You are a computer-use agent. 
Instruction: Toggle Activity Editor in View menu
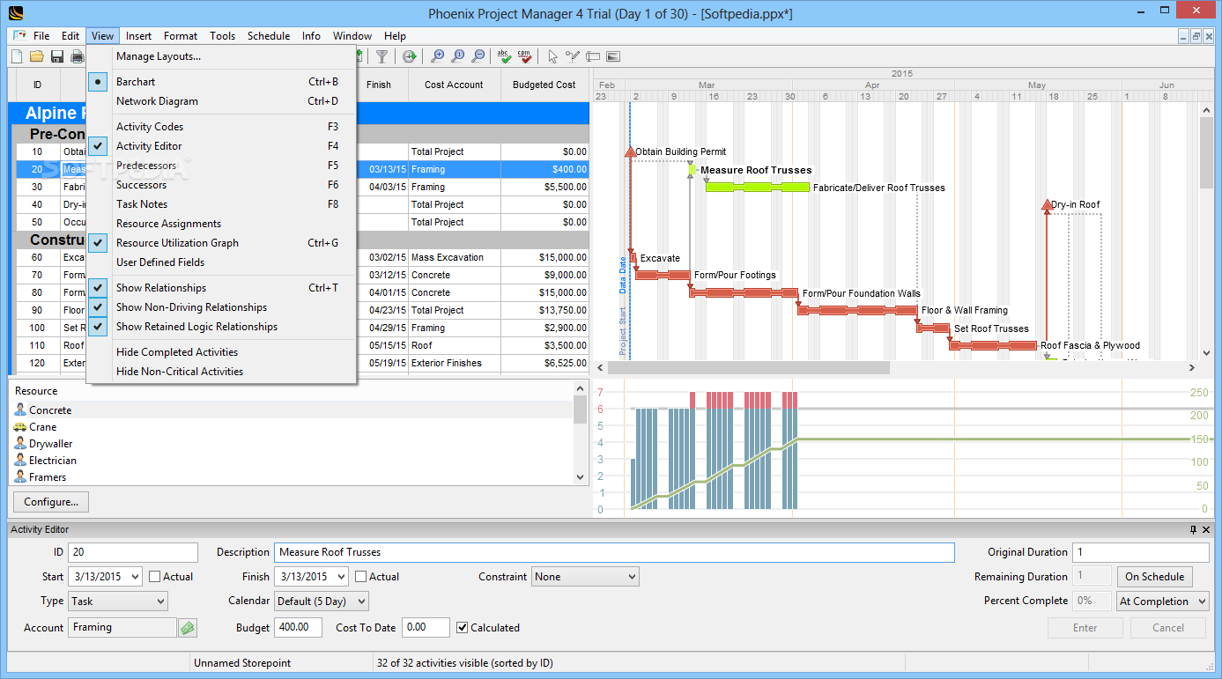221,146
